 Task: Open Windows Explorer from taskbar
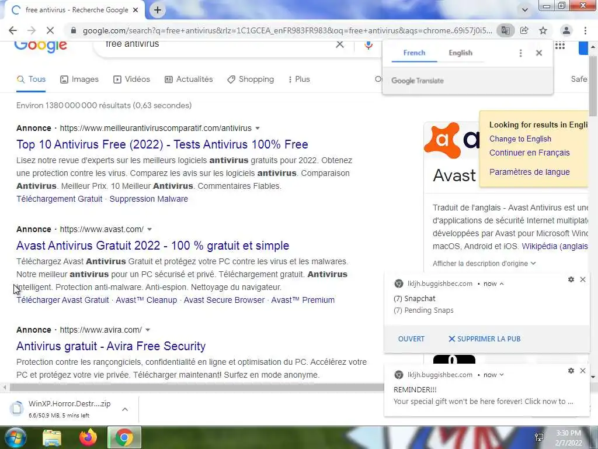pyautogui.click(x=52, y=438)
